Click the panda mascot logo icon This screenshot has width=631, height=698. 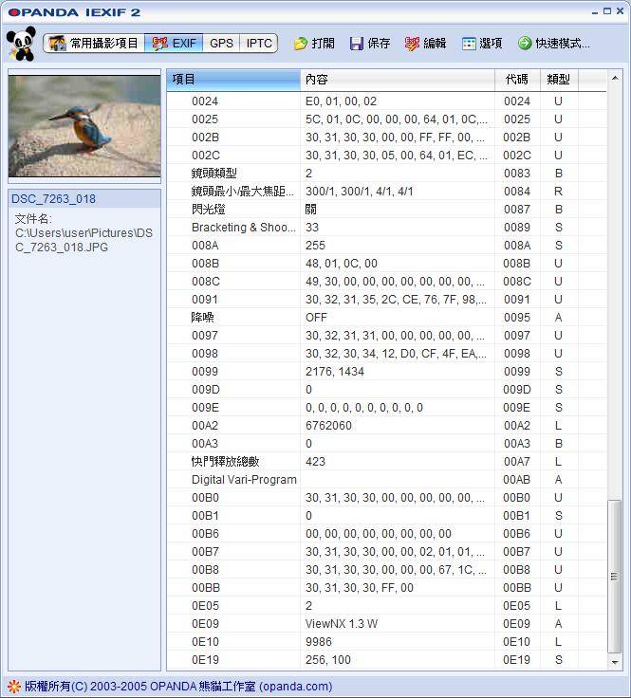[x=21, y=44]
